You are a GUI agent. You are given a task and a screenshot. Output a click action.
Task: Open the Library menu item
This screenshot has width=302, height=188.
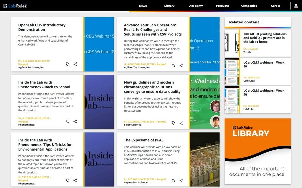169,6
